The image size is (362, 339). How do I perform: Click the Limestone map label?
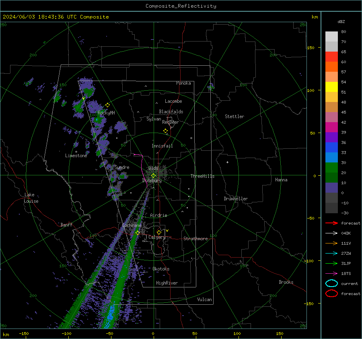(76, 156)
